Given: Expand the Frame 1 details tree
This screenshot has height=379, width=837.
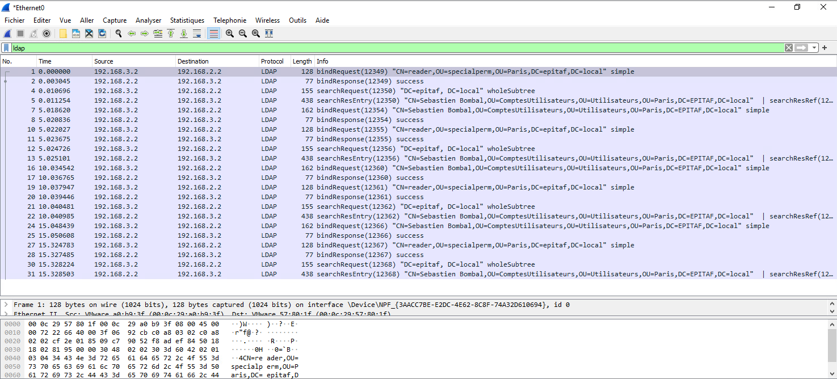Looking at the screenshot, I should 6,305.
